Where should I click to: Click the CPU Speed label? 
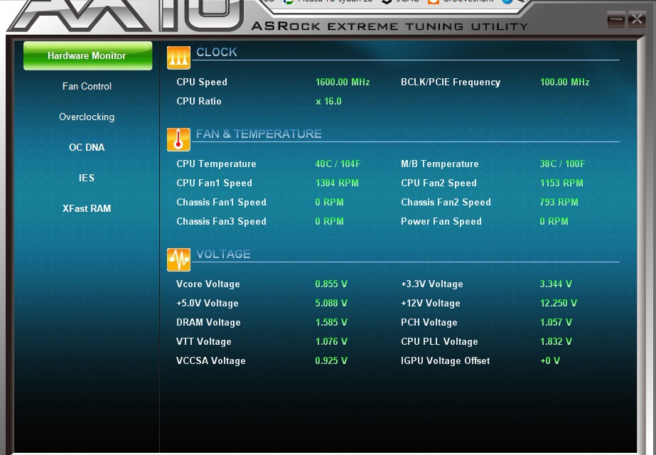tap(202, 82)
